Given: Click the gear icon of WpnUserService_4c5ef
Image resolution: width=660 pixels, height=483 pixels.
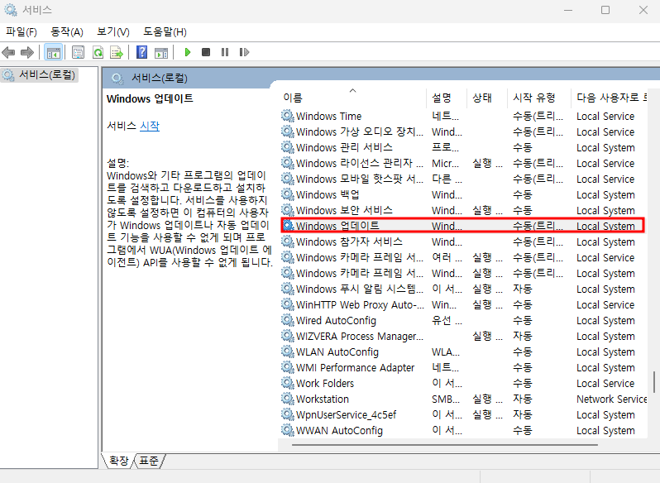Looking at the screenshot, I should pyautogui.click(x=288, y=414).
